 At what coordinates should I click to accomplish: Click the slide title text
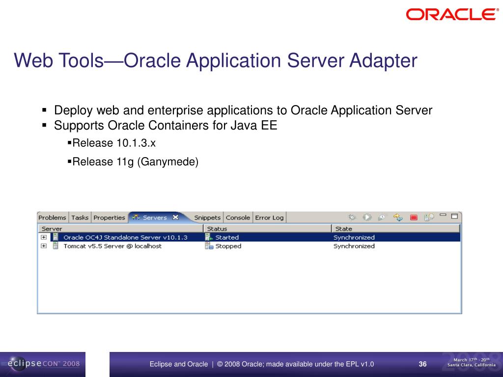coord(216,60)
